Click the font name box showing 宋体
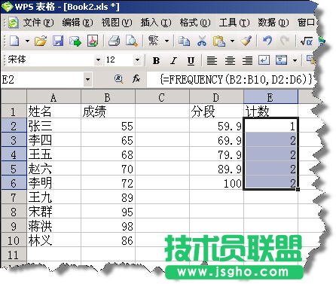The image size is (336, 284). 50,60
